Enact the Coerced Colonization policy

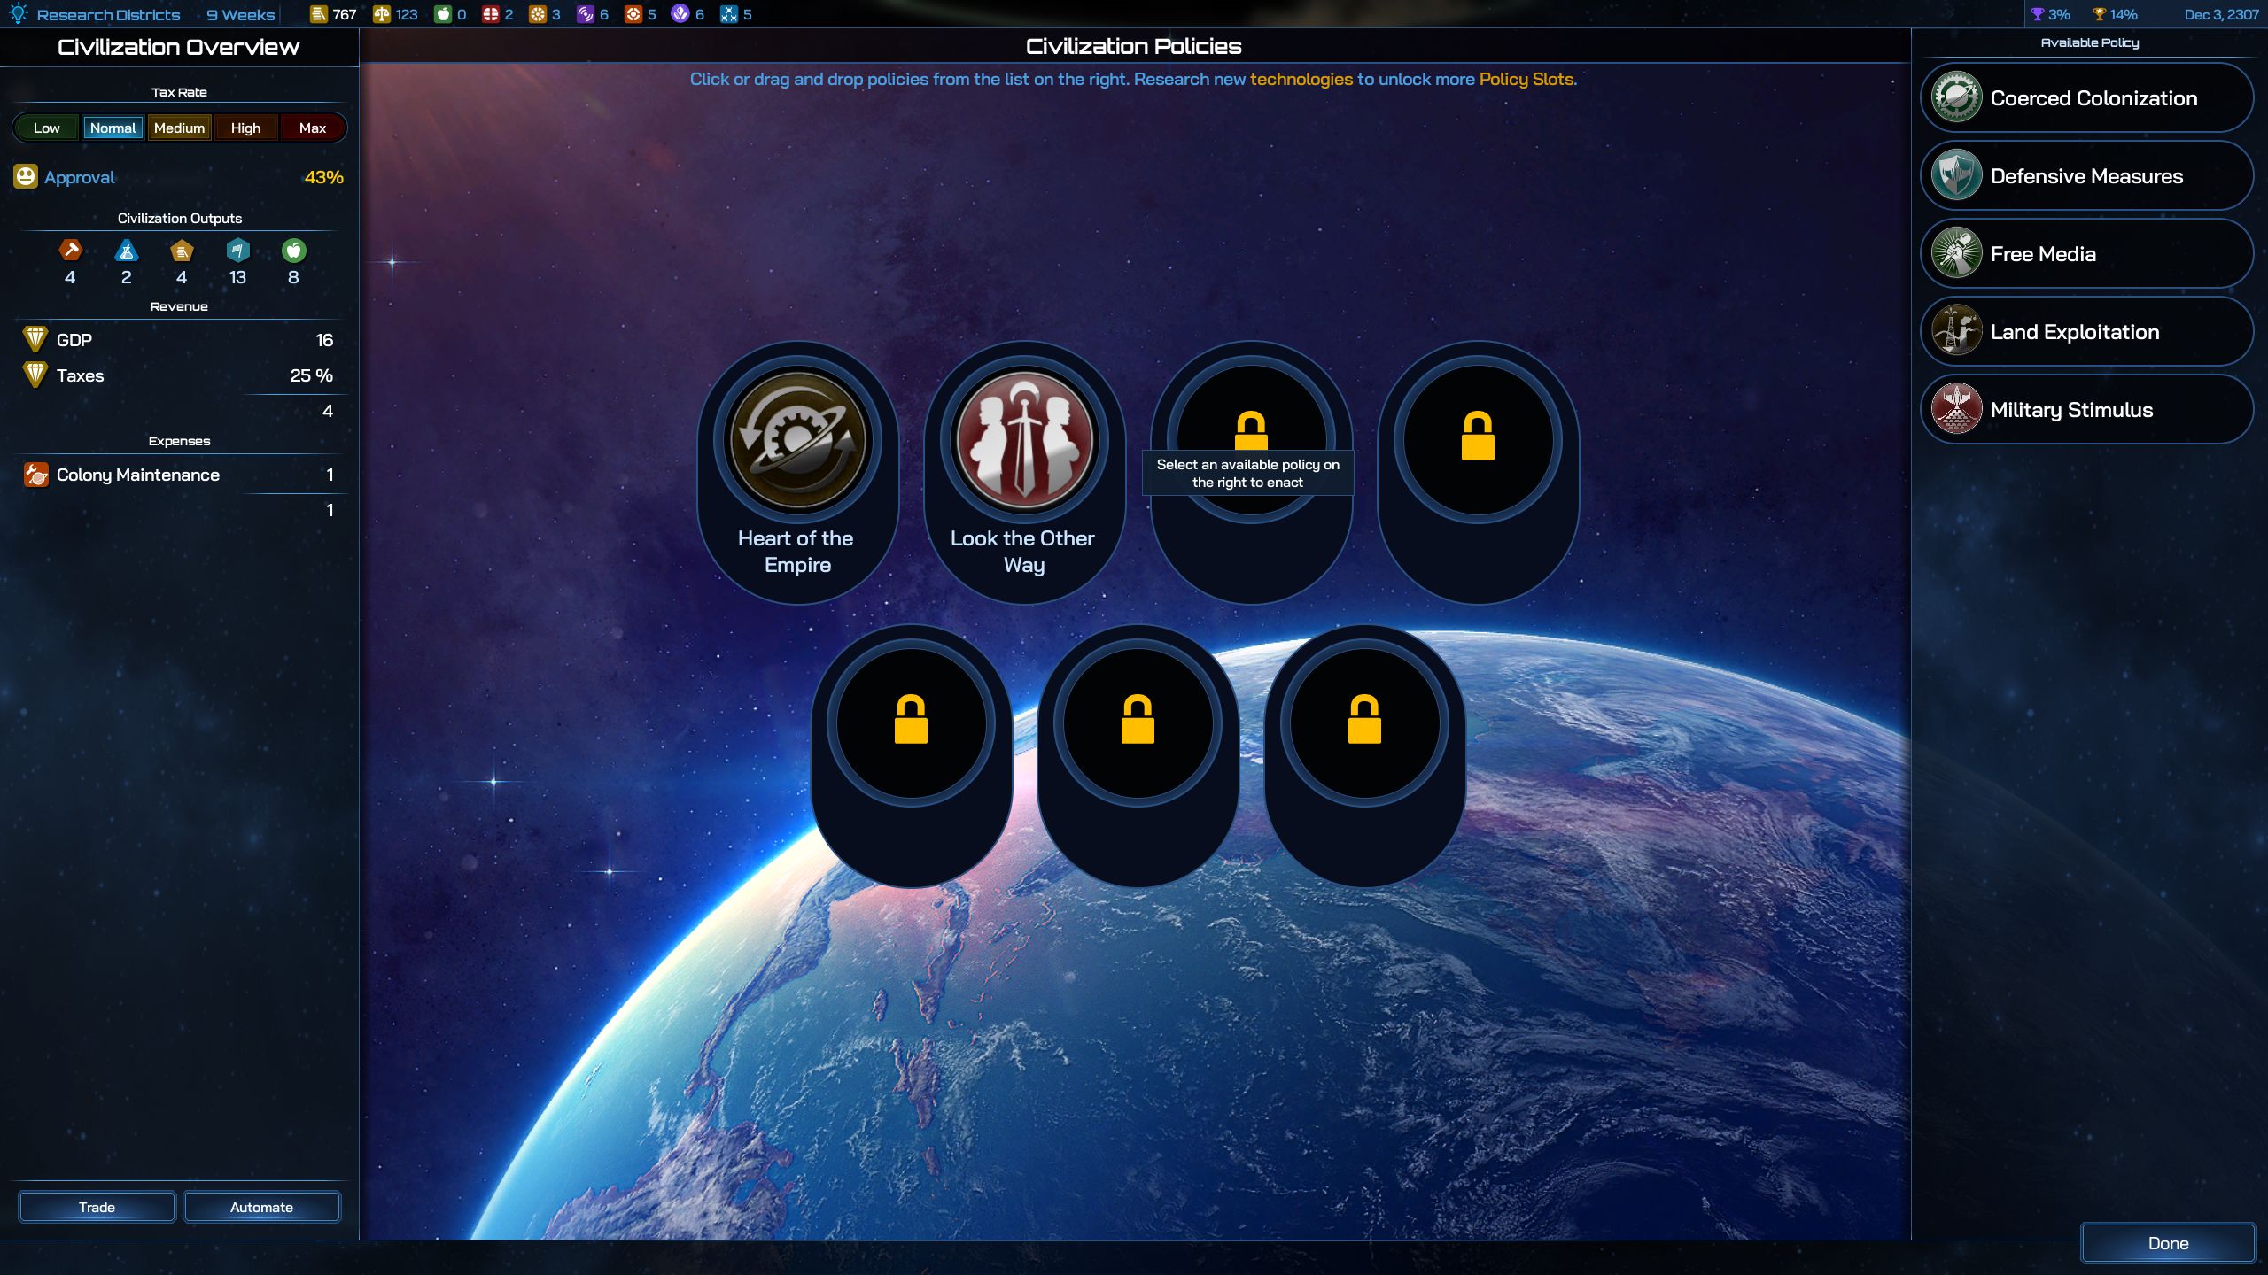click(x=2086, y=97)
